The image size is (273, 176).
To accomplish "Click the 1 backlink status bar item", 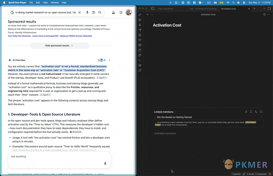I will click(236, 174).
